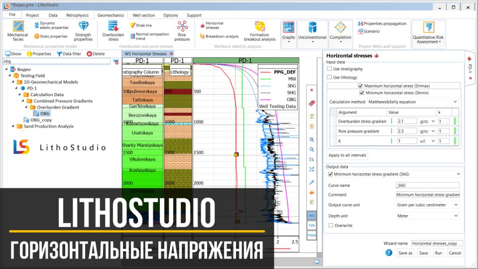Open the wizard help question mark

pos(389,253)
